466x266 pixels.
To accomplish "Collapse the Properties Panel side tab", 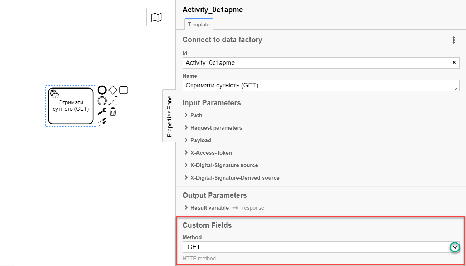I will tap(169, 116).
